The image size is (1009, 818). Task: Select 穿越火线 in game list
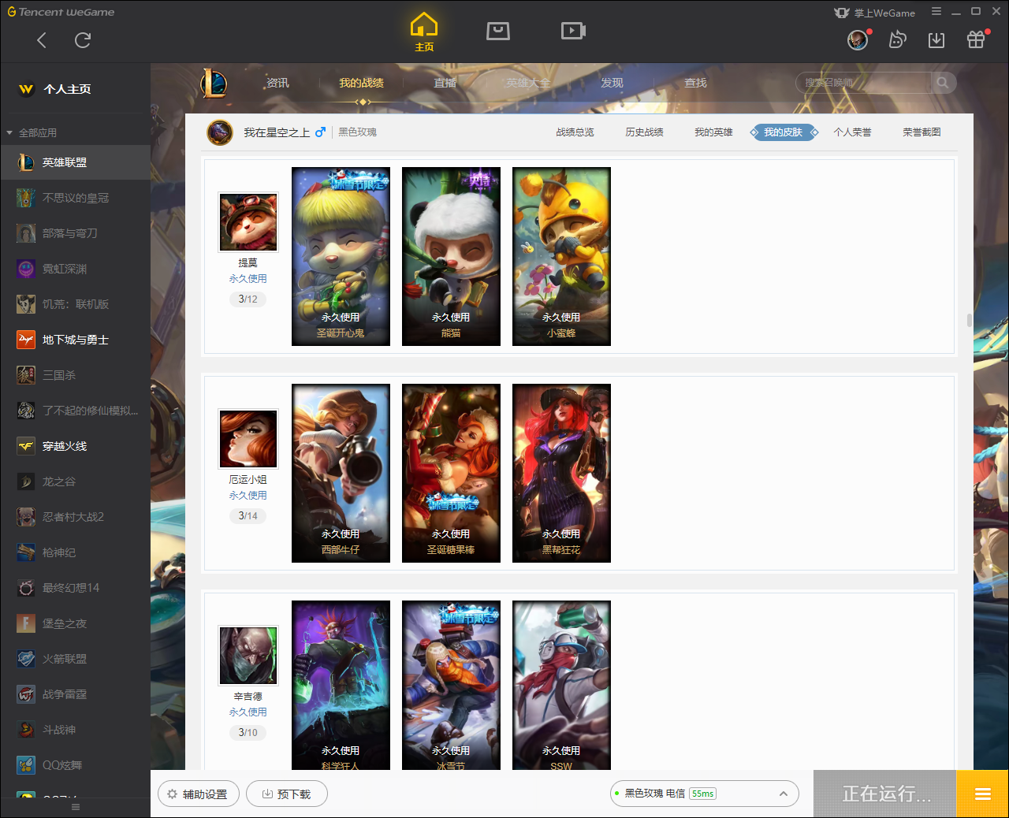[x=75, y=446]
